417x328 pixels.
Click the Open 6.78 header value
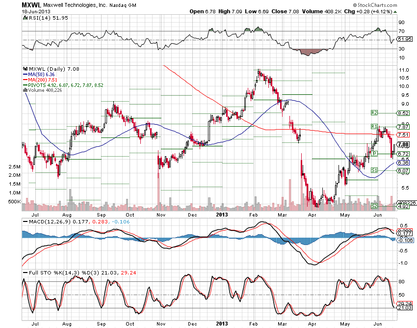(203, 11)
